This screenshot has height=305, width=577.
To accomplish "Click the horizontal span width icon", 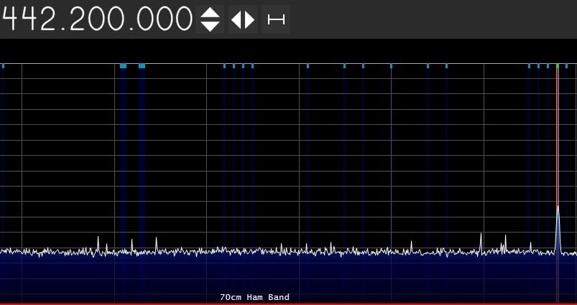I will click(x=276, y=19).
